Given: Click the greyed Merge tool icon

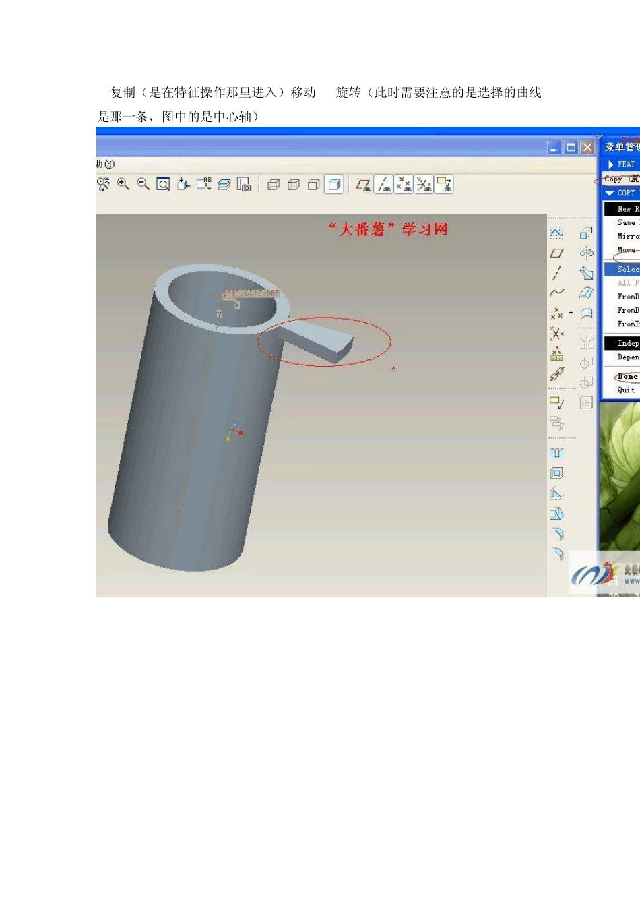Looking at the screenshot, I should 586,363.
